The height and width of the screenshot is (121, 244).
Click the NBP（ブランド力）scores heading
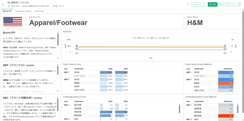click(x=18, y=65)
